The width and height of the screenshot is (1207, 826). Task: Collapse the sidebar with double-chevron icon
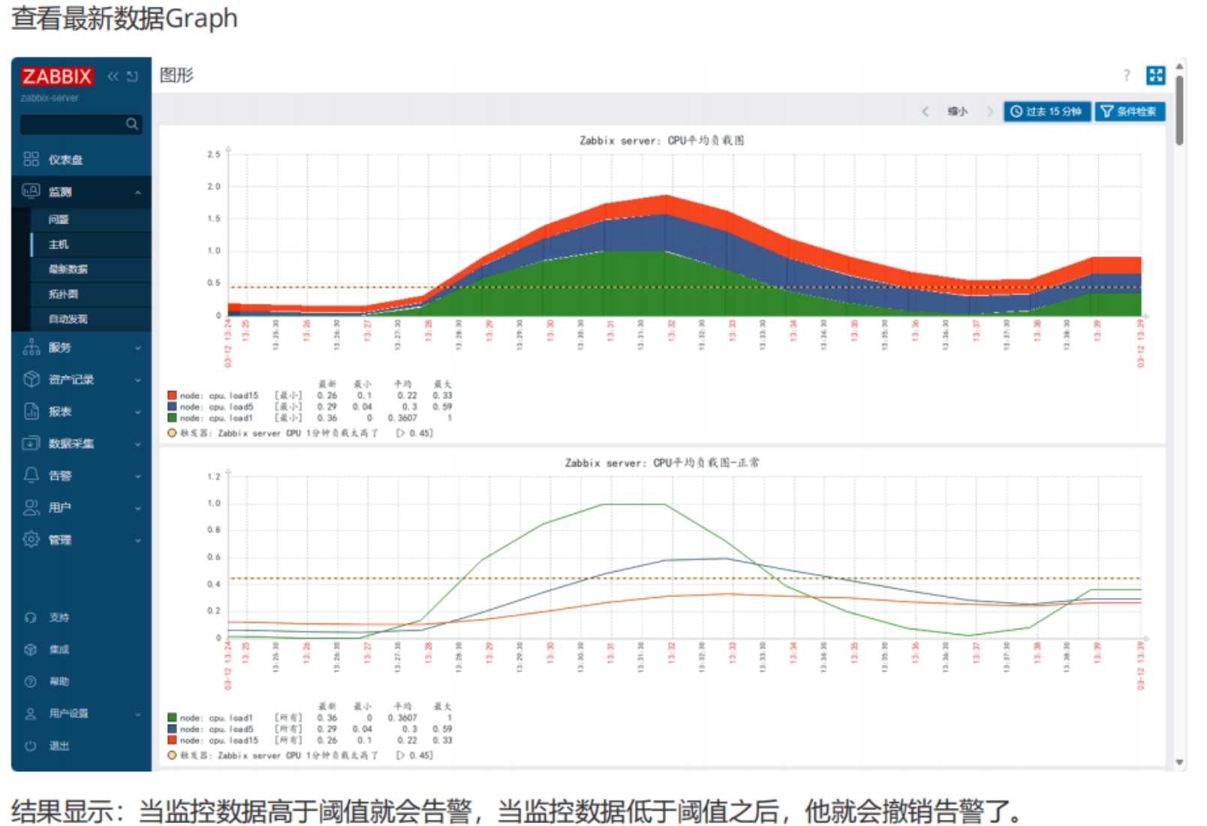point(113,77)
